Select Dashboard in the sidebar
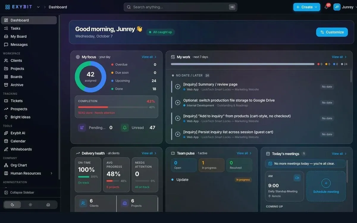This screenshot has height=223, width=357. [29, 20]
